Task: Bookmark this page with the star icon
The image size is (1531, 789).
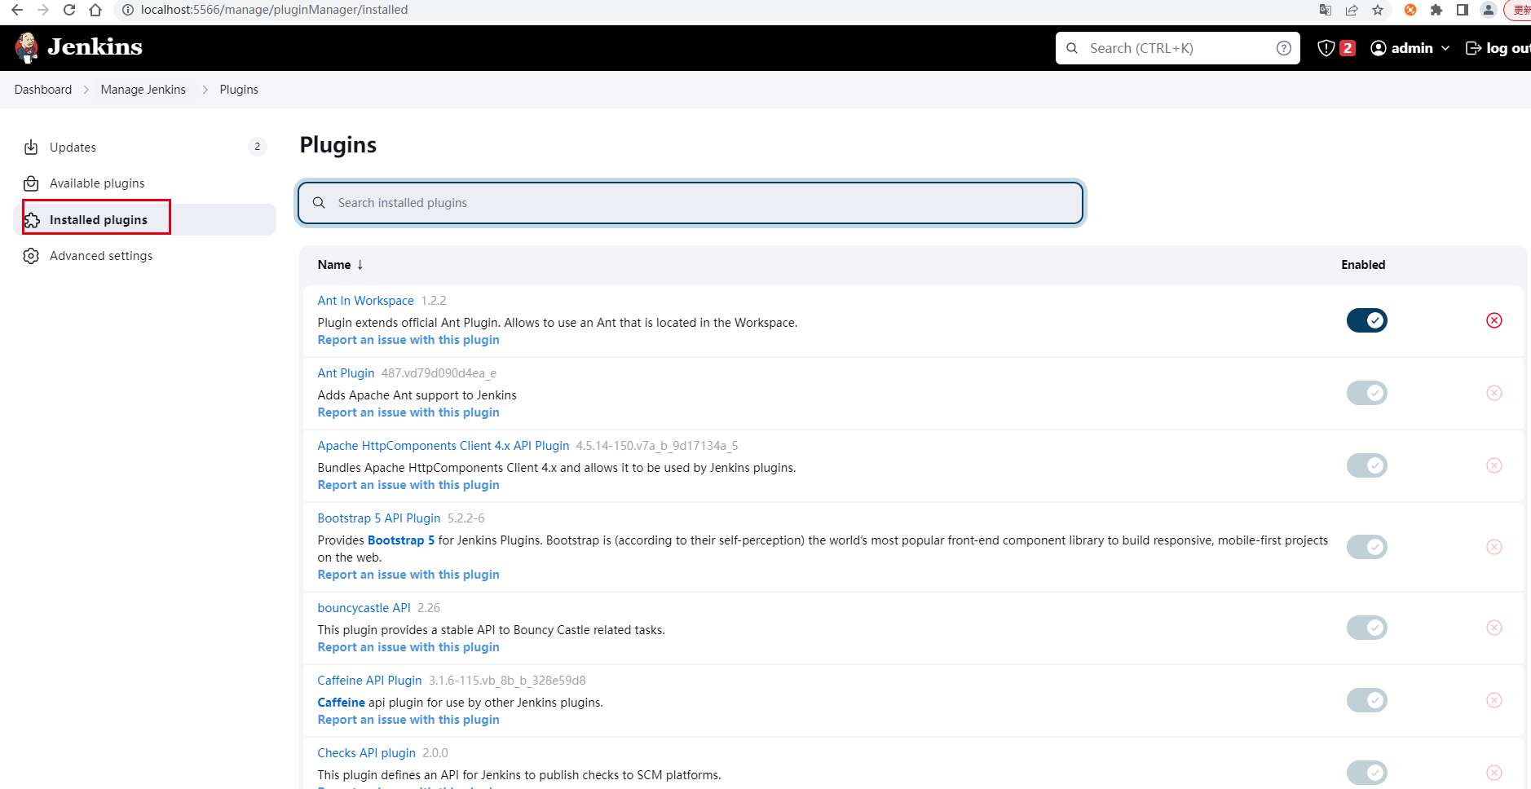Action: [1378, 10]
